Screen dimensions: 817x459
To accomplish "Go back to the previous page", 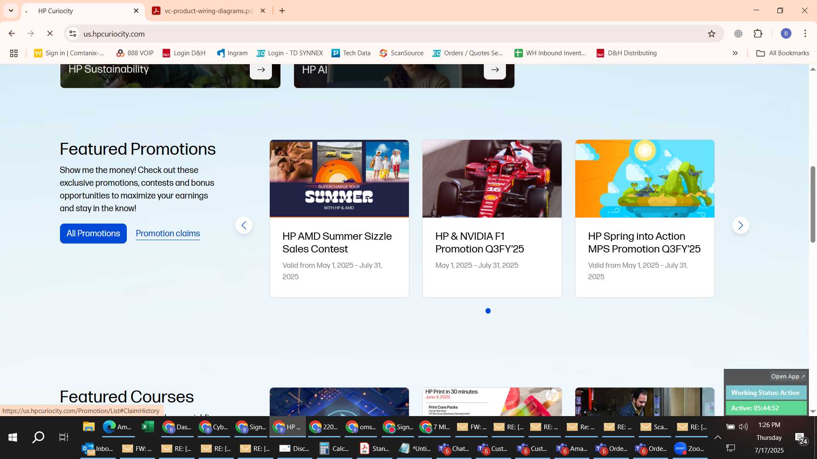I will tap(12, 34).
